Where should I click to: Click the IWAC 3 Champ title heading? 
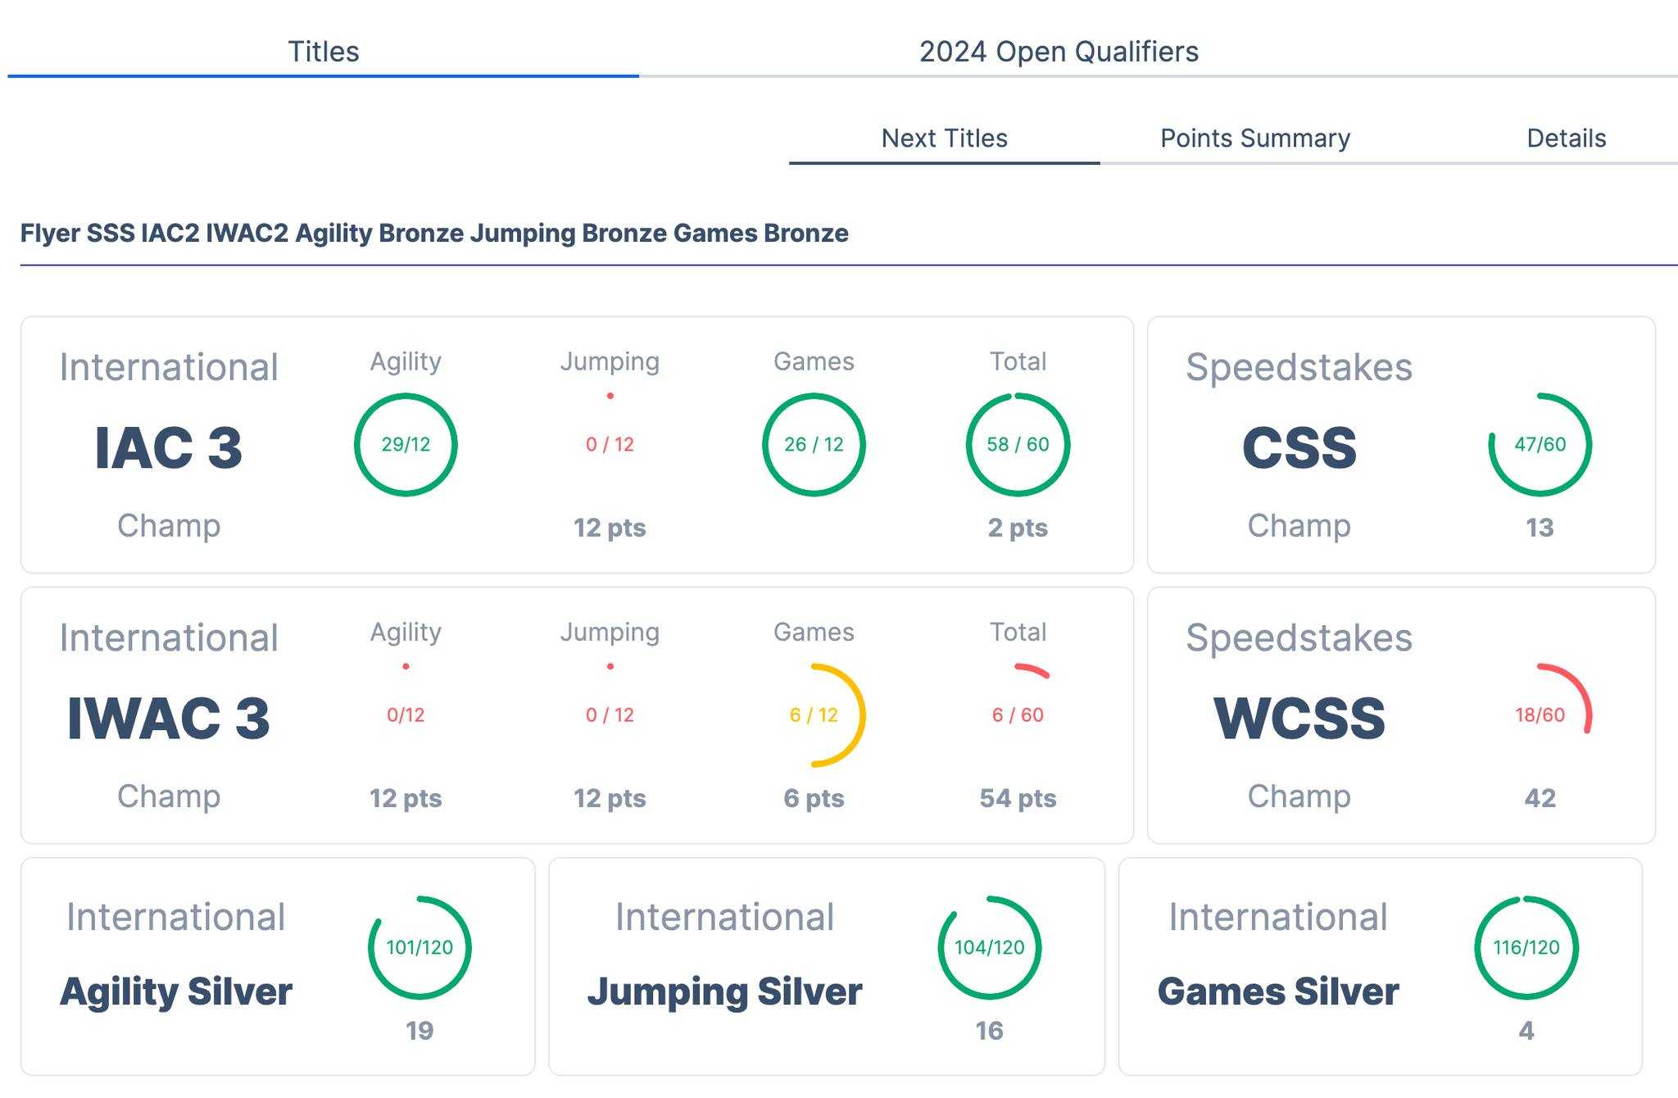coord(169,718)
